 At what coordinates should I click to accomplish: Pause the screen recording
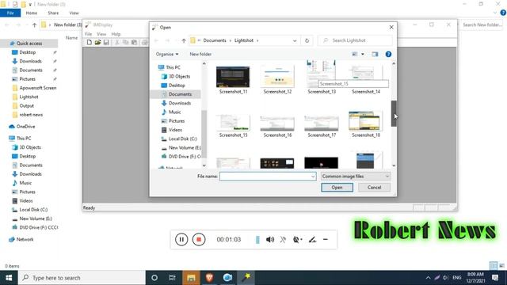pyautogui.click(x=181, y=239)
